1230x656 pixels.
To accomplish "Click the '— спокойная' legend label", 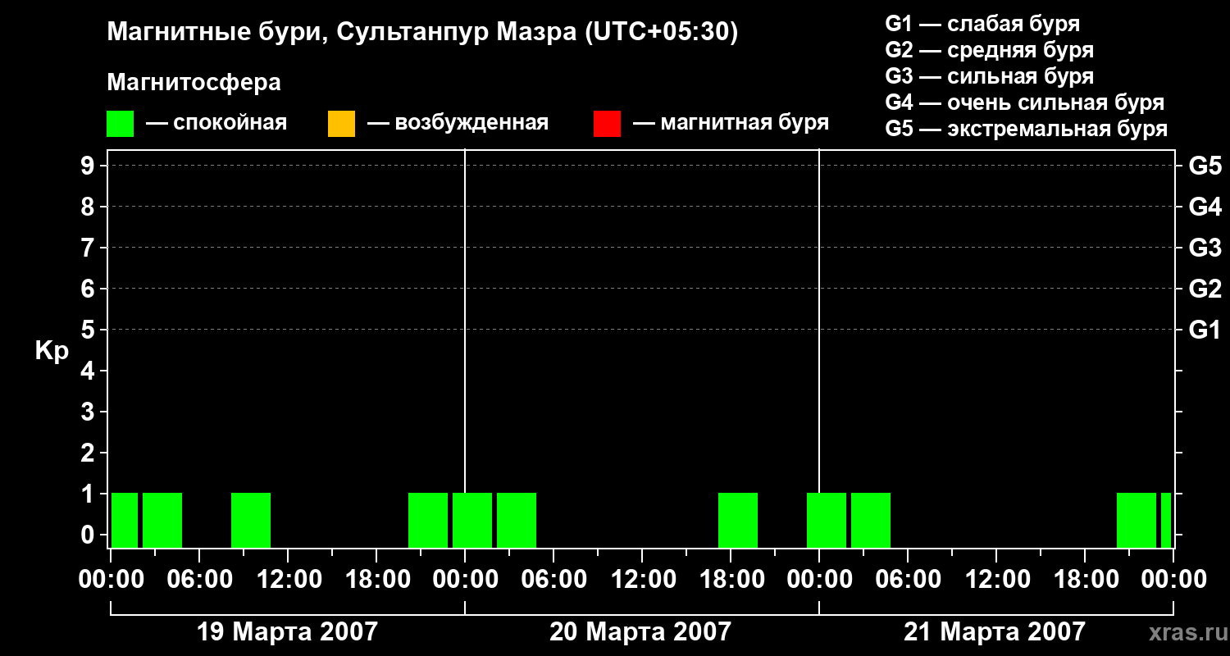I will click(x=216, y=123).
